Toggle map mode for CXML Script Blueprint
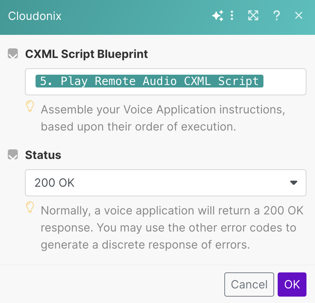Viewport: 315px width, 303px height. pos(13,54)
